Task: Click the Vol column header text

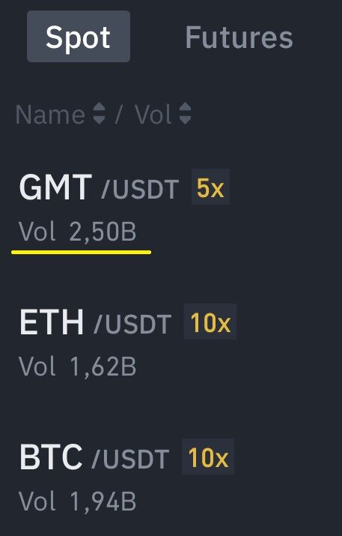Action: [x=153, y=115]
